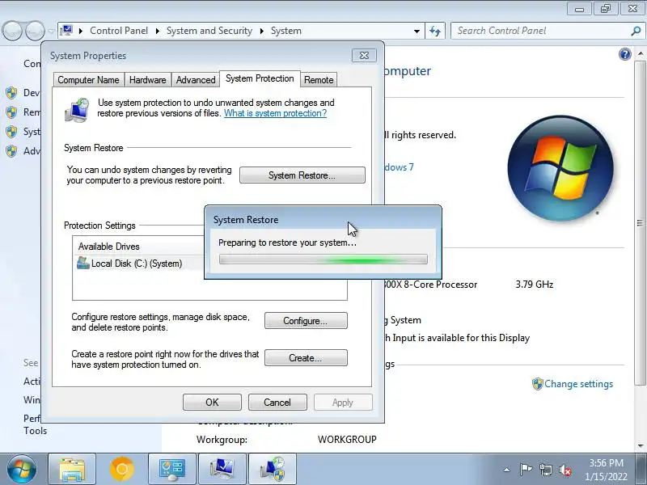Cancel the System Properties dialog

[277, 402]
